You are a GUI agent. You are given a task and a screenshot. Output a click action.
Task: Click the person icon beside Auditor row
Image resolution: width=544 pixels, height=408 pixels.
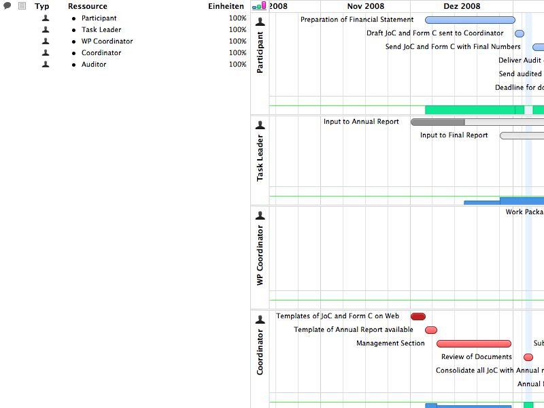pyautogui.click(x=46, y=65)
